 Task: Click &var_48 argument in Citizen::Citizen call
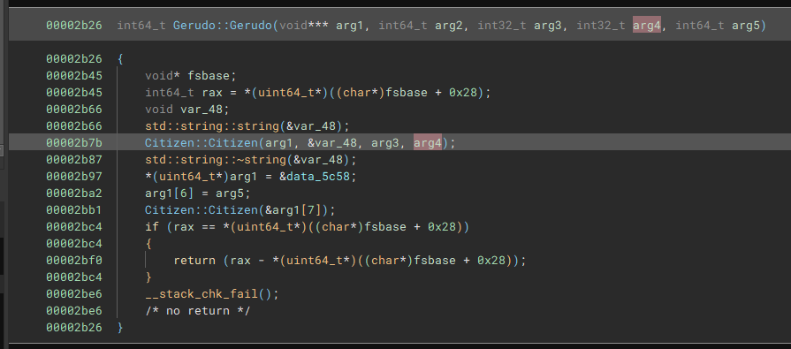click(332, 143)
